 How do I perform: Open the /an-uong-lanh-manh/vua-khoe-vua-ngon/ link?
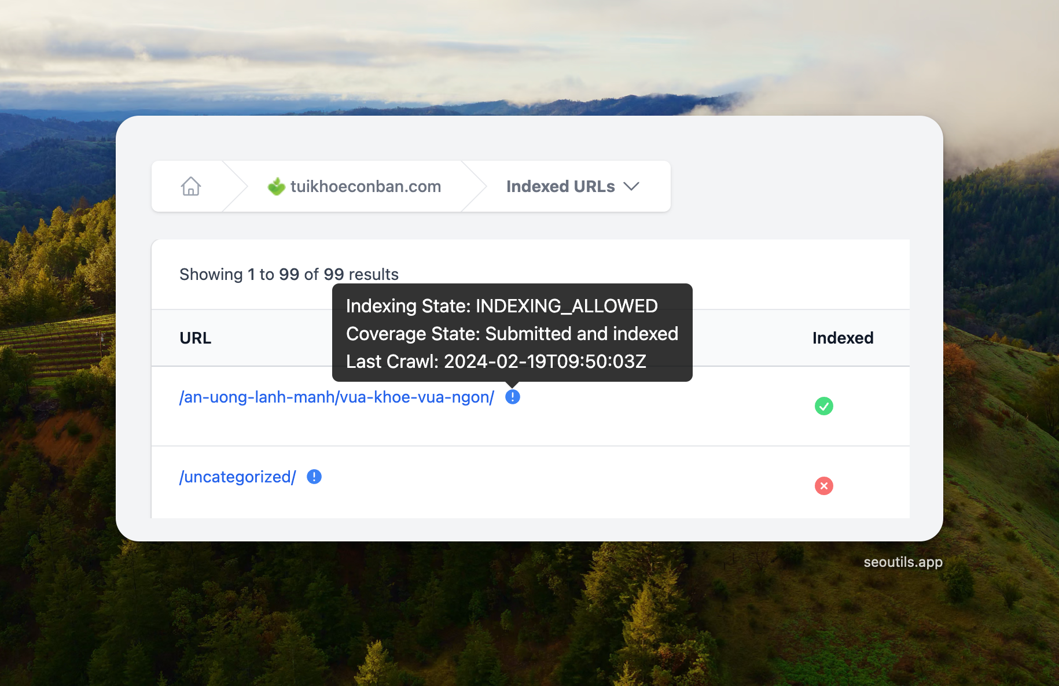[337, 397]
